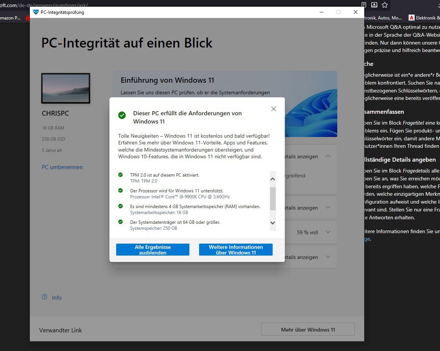This screenshot has width=440, height=351.
Task: Click browser bookmark star icon
Action: pyautogui.click(x=385, y=5)
